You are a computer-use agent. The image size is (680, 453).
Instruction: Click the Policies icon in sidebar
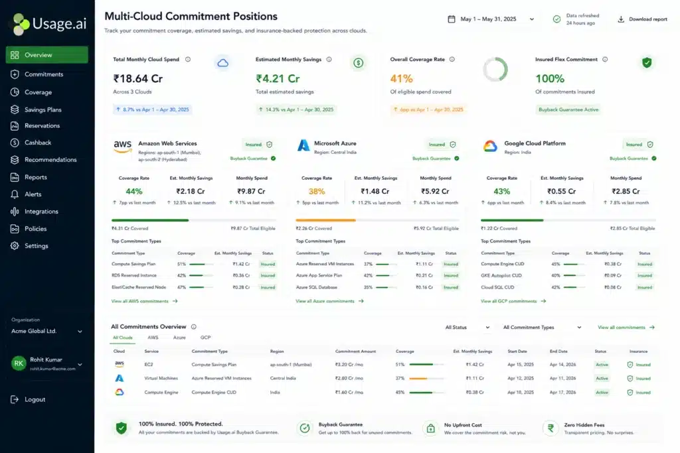pyautogui.click(x=15, y=229)
